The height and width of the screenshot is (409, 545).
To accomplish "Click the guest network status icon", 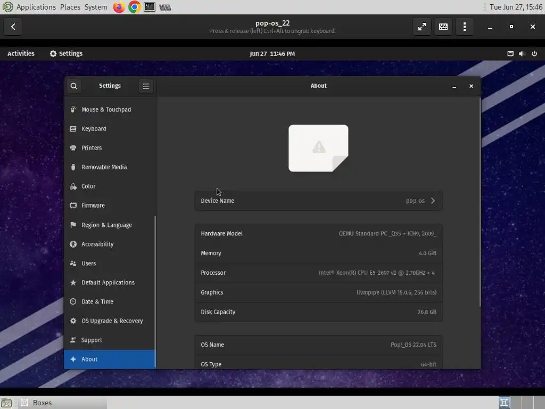I will [x=510, y=54].
